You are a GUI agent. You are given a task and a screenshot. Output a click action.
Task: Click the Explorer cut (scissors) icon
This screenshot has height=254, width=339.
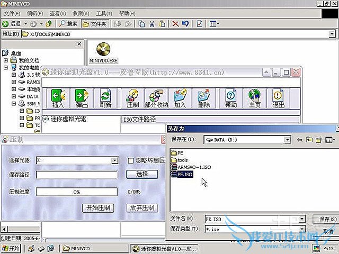(x=152, y=24)
